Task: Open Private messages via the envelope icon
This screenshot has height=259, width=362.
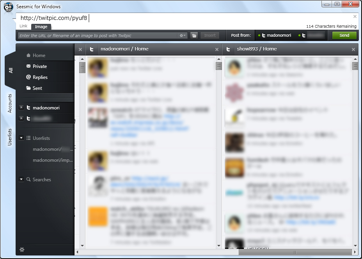Action: 28,66
